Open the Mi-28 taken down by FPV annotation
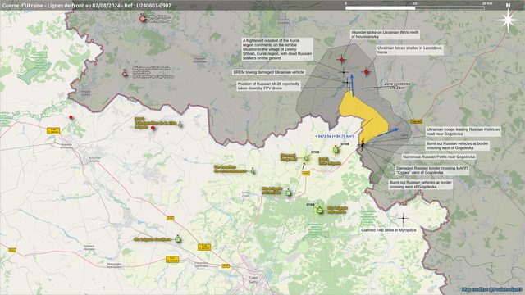 point(268,86)
